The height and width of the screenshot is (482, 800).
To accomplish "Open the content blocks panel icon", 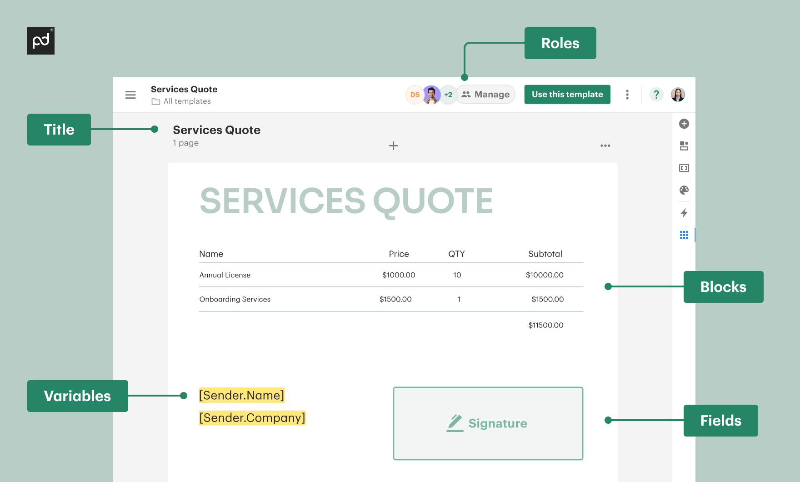I will point(684,146).
